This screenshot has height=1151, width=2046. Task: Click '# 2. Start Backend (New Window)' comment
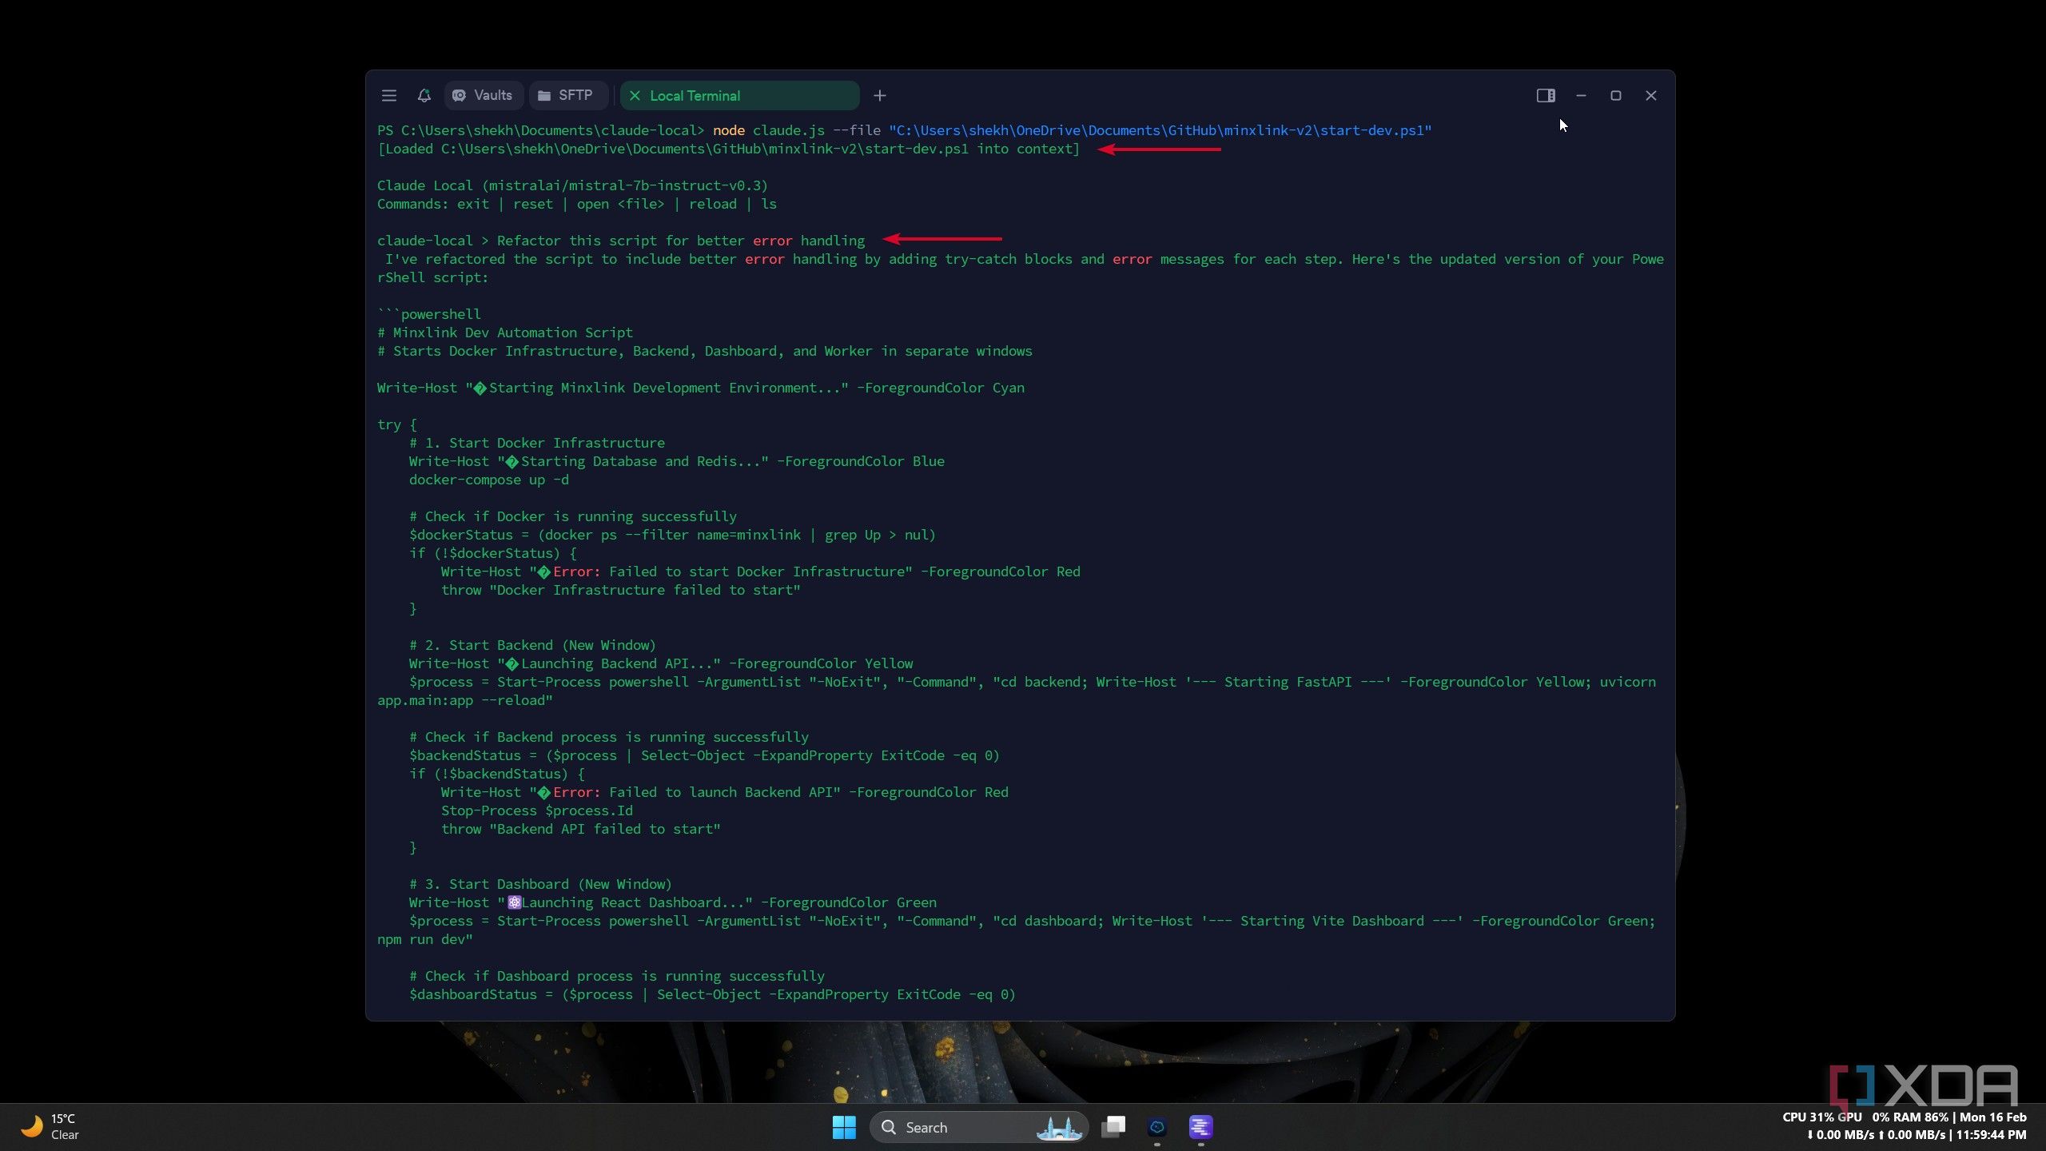532,645
